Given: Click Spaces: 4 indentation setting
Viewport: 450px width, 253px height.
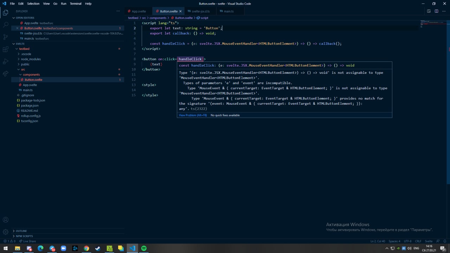Looking at the screenshot, I should pos(394,241).
